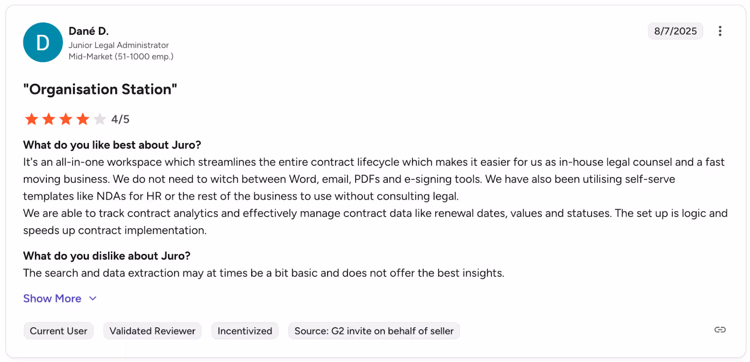This screenshot has height=362, width=750.
Task: Toggle the Incentivized tag
Action: (244, 331)
